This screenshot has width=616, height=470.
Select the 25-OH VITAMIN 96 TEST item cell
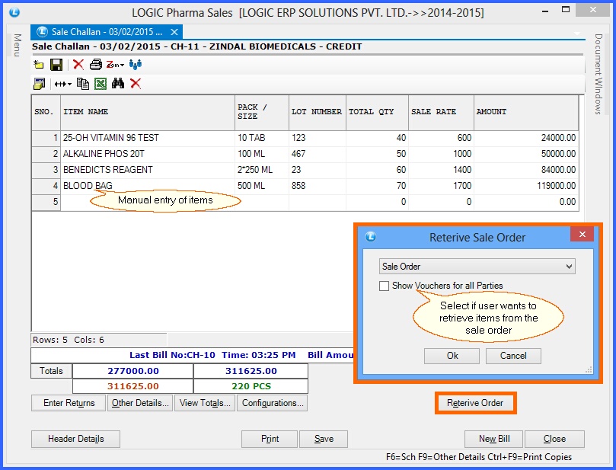click(148, 138)
